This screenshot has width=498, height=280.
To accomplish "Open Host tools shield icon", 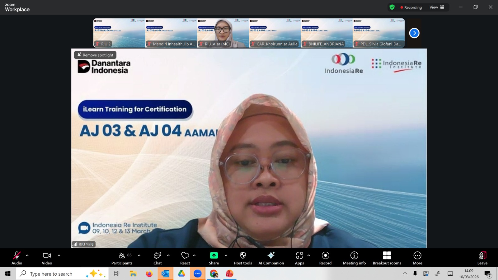I will click(x=243, y=255).
